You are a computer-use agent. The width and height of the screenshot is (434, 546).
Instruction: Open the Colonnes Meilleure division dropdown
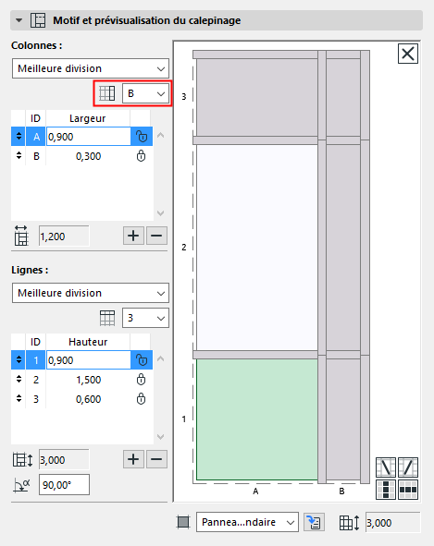coord(91,68)
